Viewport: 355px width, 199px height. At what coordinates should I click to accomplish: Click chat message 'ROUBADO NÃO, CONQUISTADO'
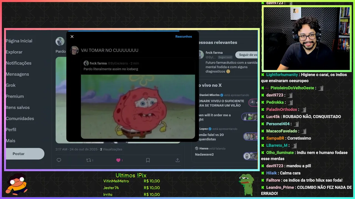pyautogui.click(x=312, y=117)
